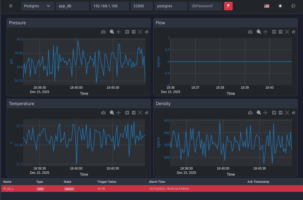This screenshot has width=303, height=200.
Task: Edit the 192.168.1.108 host address field
Action: 110,6
